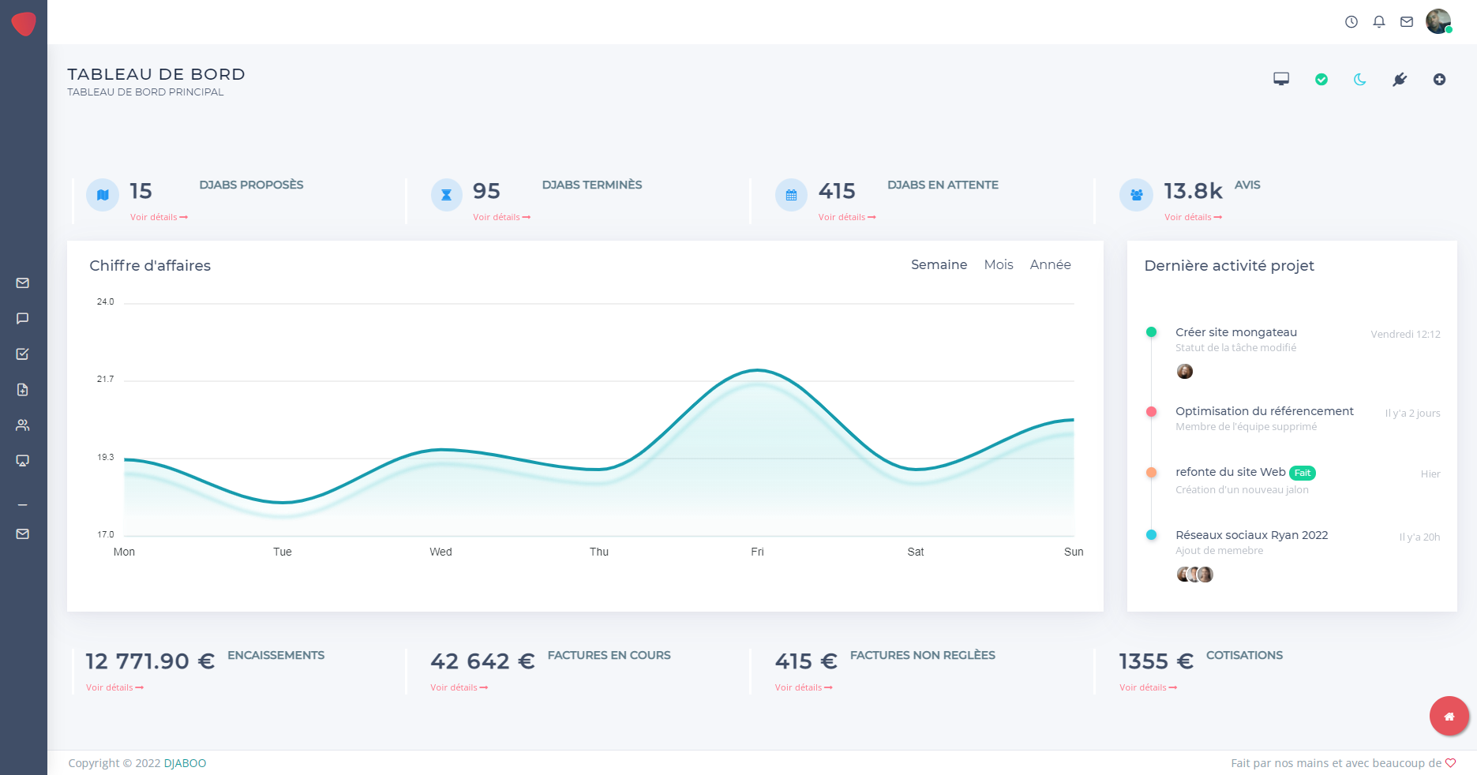Switch the revenue chart to Mois
Viewport: 1477px width, 775px height.
pos(999,265)
